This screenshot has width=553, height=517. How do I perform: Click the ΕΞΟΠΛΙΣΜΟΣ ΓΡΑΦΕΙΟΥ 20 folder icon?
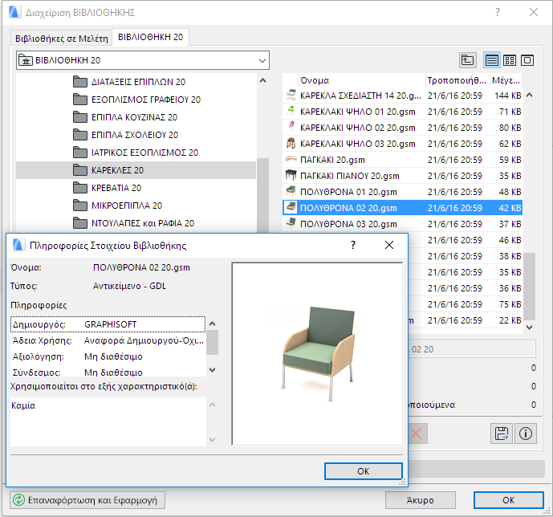(80, 100)
